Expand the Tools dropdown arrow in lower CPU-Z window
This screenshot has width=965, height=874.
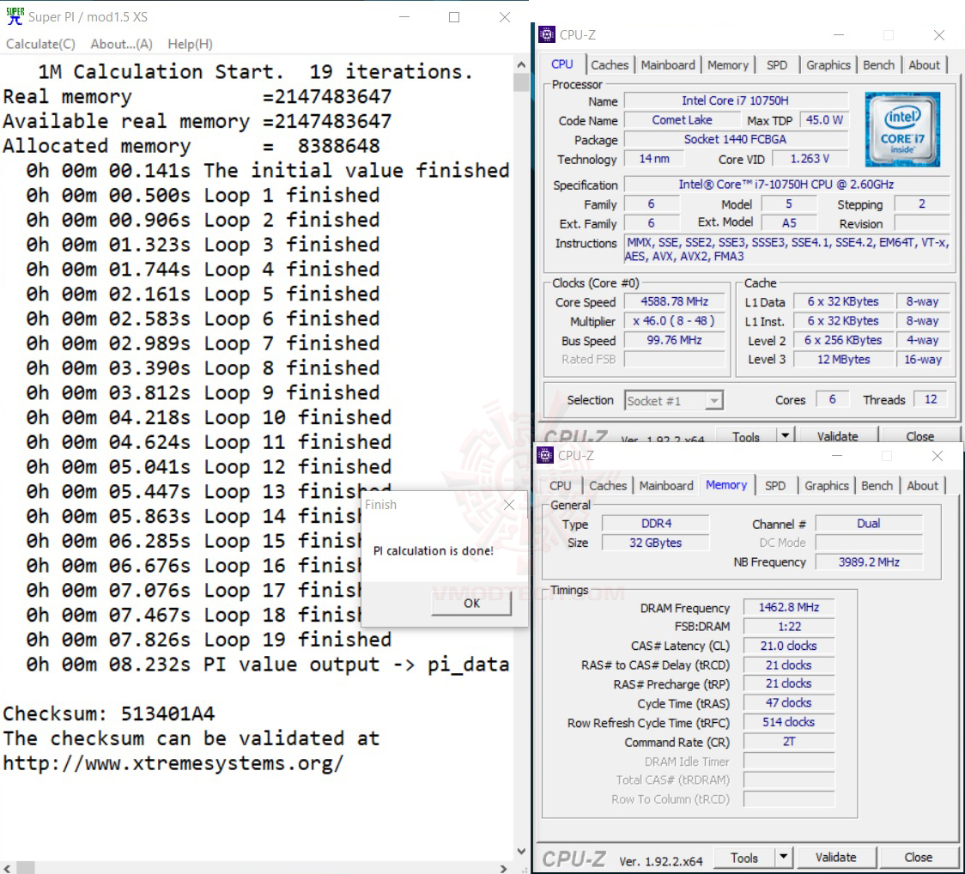[x=783, y=857]
